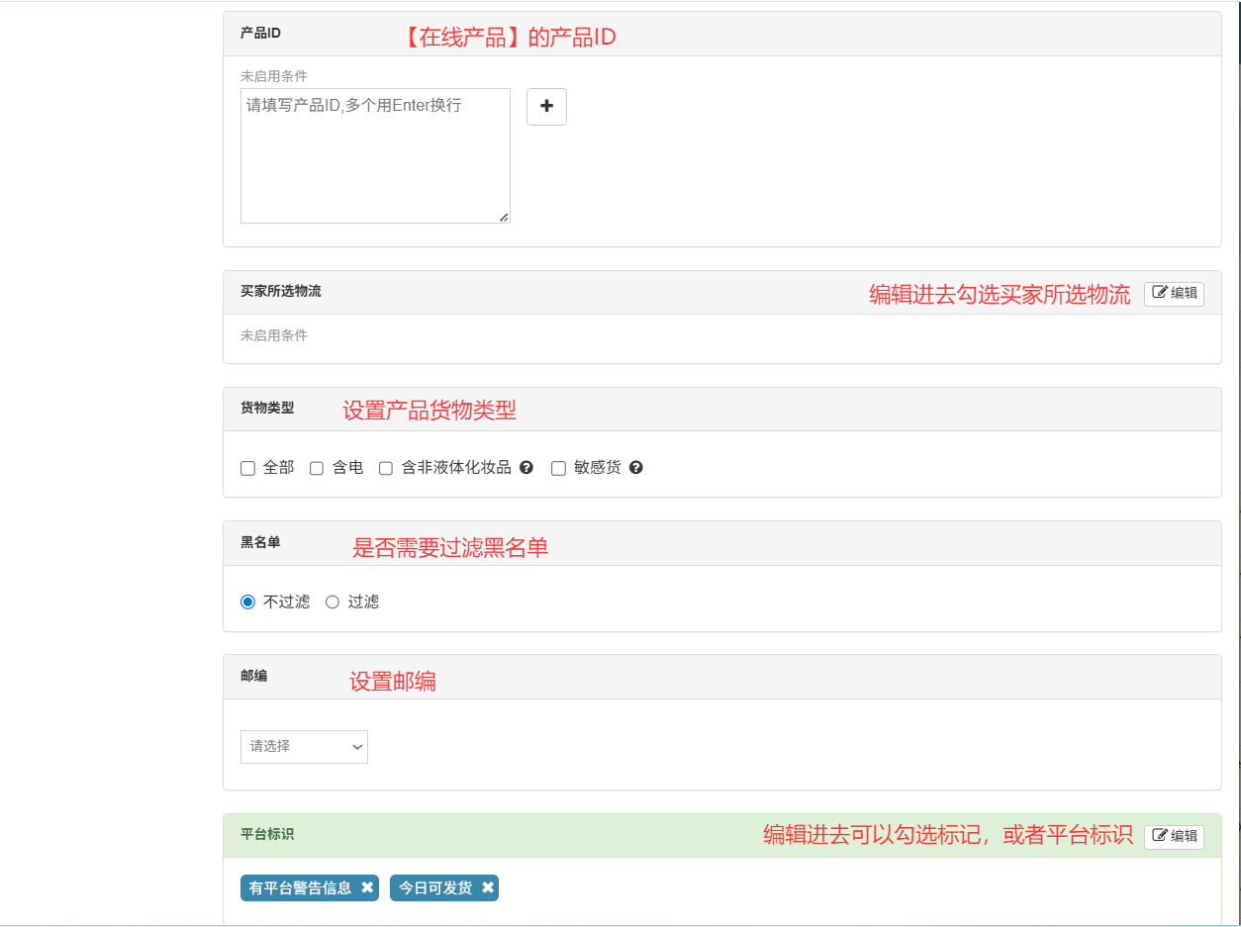Image resolution: width=1241 pixels, height=927 pixels.
Task: Click the 货物类型 section header
Action: [x=267, y=408]
